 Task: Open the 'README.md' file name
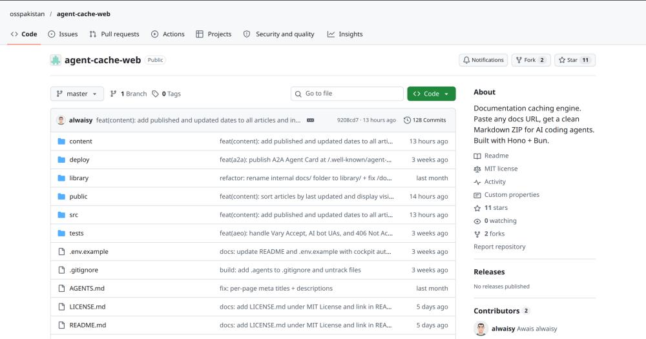pos(88,325)
